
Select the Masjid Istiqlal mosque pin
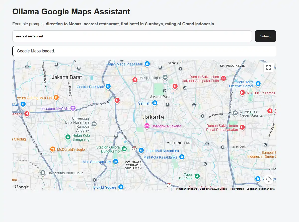pyautogui.click(x=165, y=77)
